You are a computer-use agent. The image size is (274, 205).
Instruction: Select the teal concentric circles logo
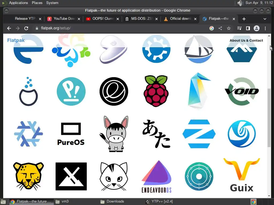tap(199, 176)
